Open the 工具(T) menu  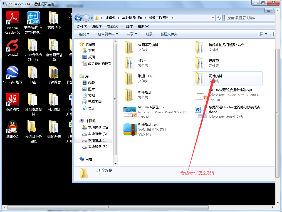[128, 27]
